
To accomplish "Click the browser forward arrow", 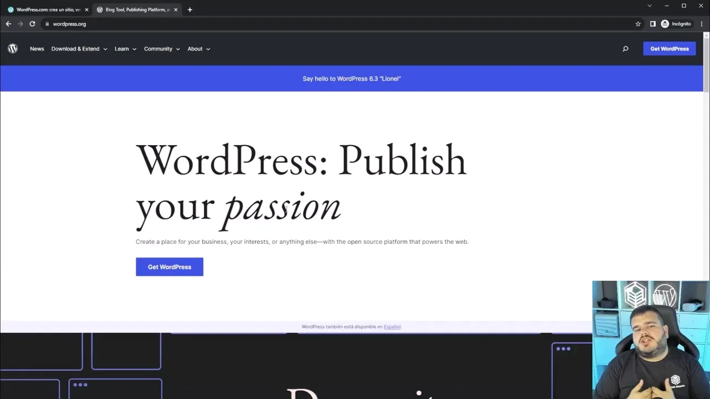I will tap(21, 24).
